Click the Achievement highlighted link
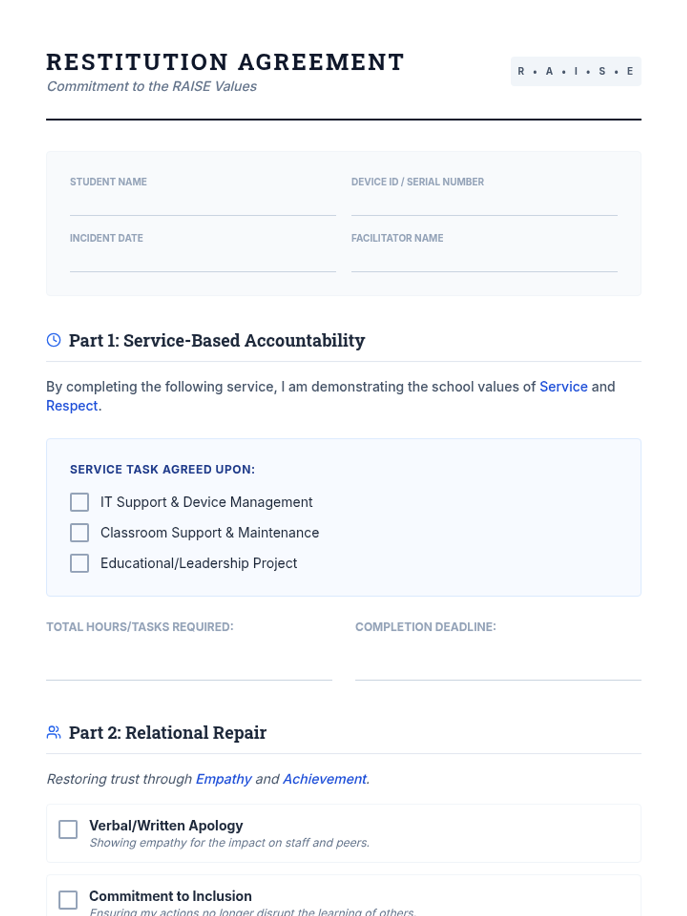 [x=325, y=779]
